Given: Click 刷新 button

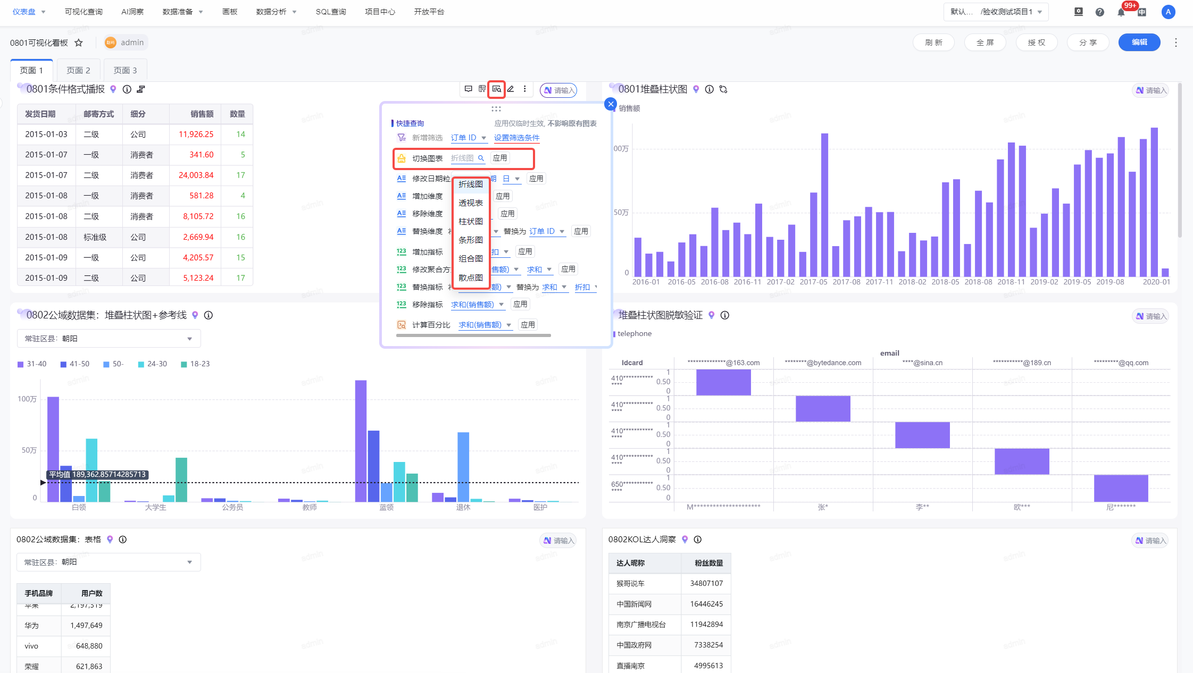Looking at the screenshot, I should pyautogui.click(x=933, y=43).
